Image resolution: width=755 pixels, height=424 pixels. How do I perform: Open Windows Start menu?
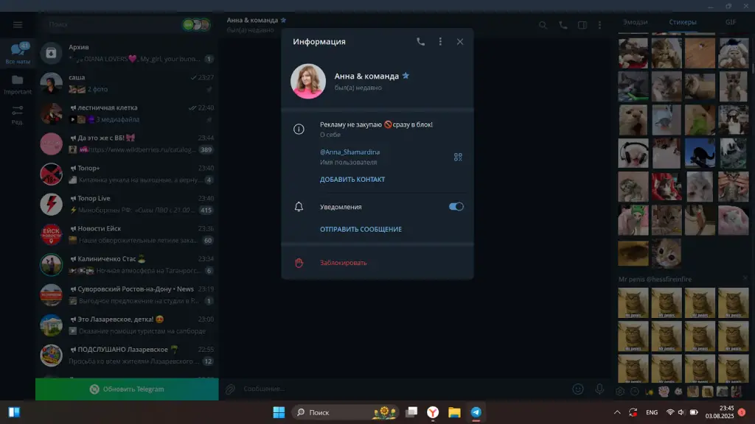point(279,412)
